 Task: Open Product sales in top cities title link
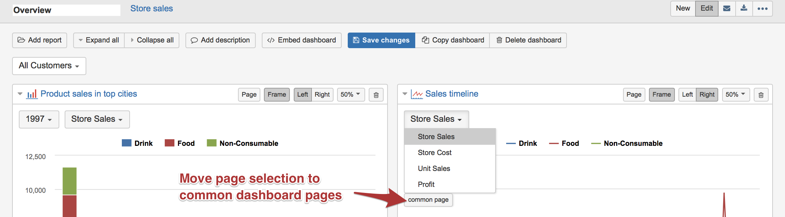coord(89,94)
